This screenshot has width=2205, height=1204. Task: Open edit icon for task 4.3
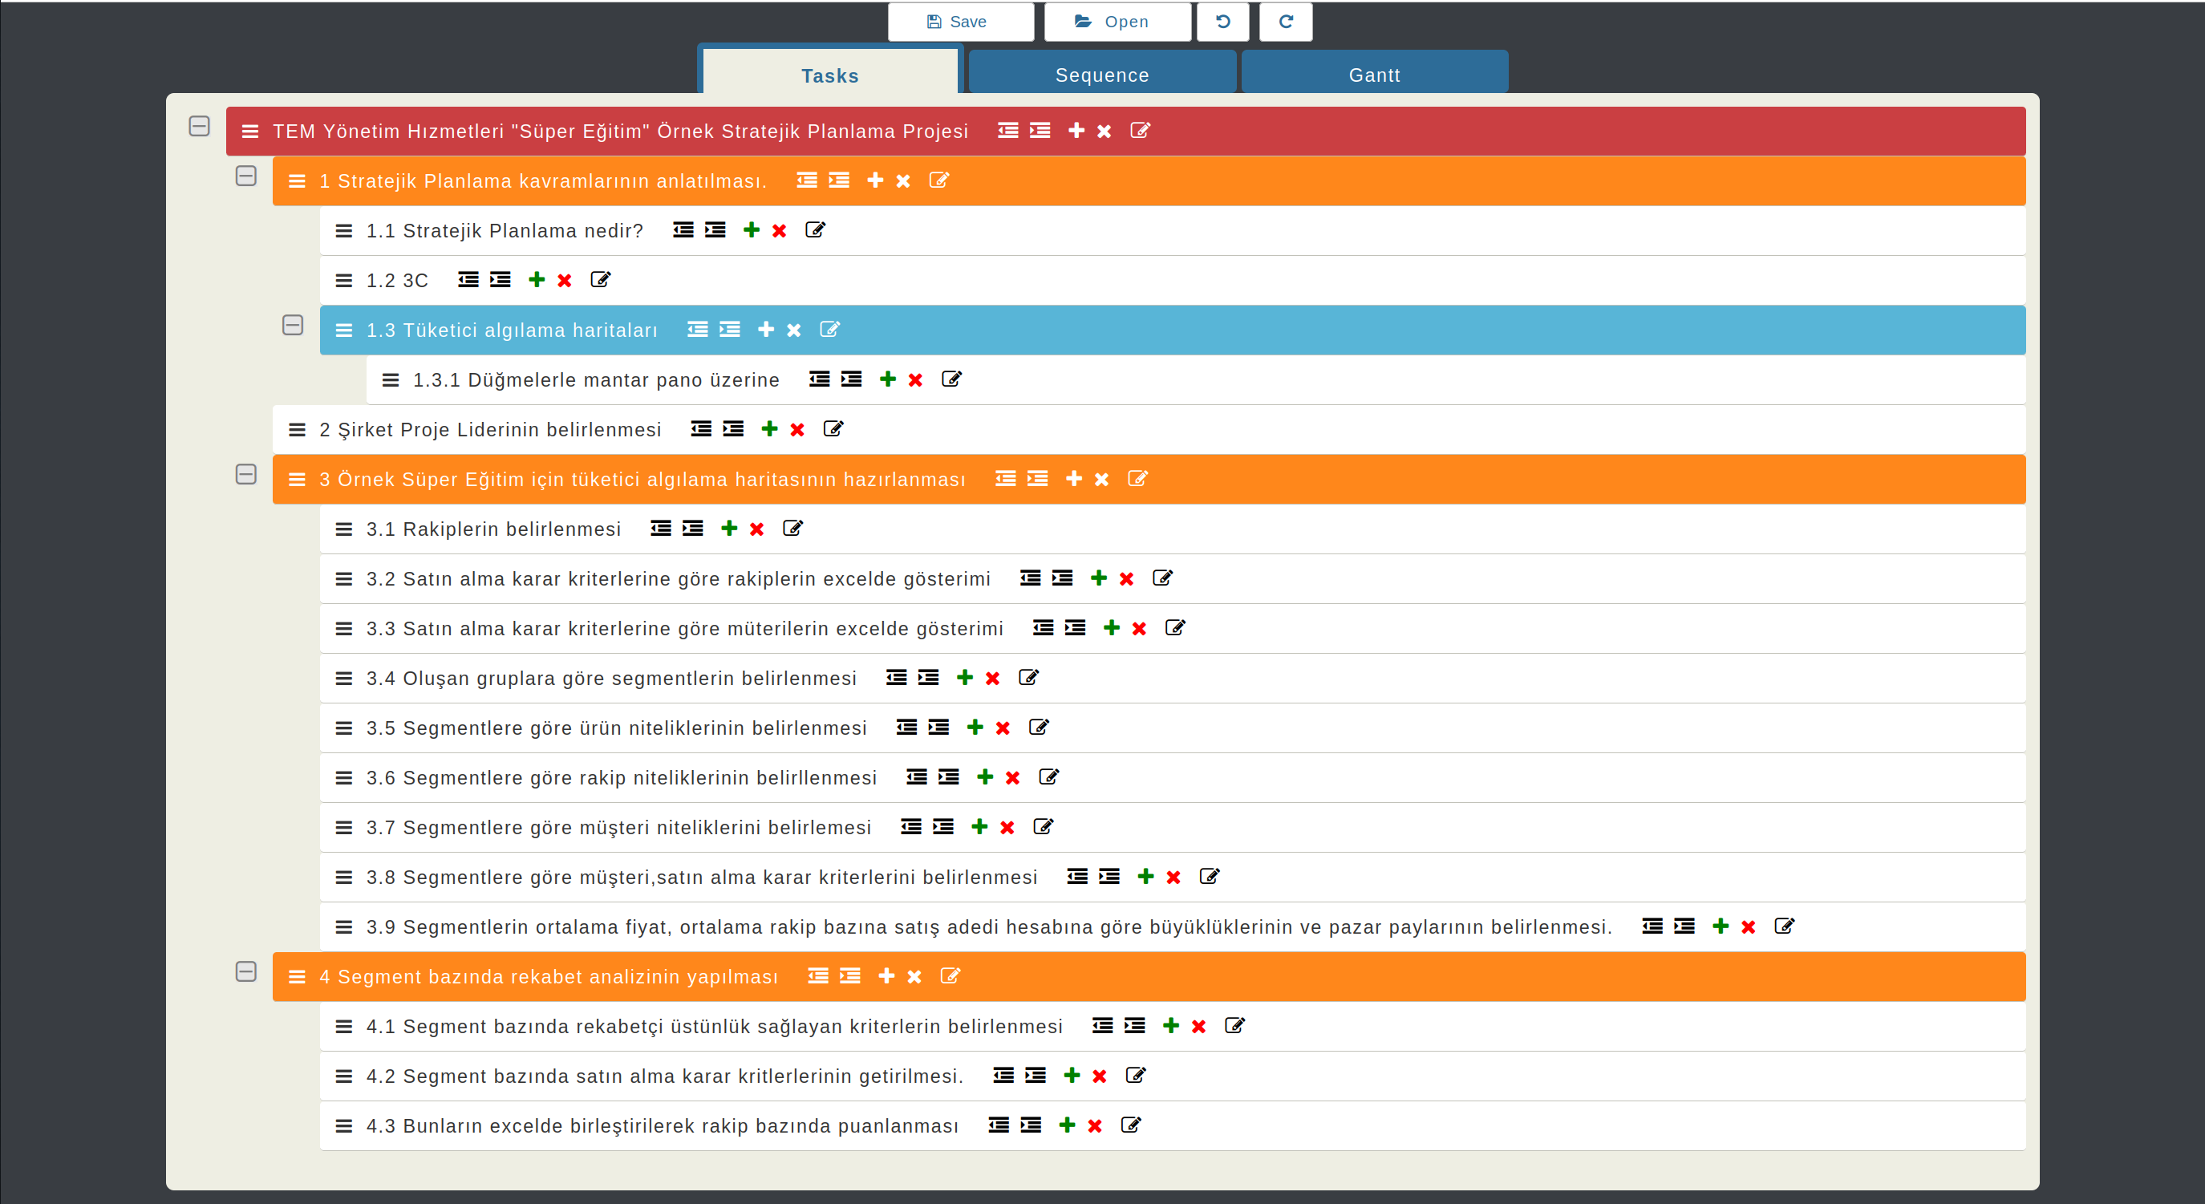tap(1131, 1126)
